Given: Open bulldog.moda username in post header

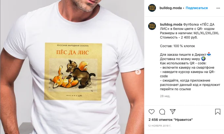Looking at the screenshot, I should (171, 8).
